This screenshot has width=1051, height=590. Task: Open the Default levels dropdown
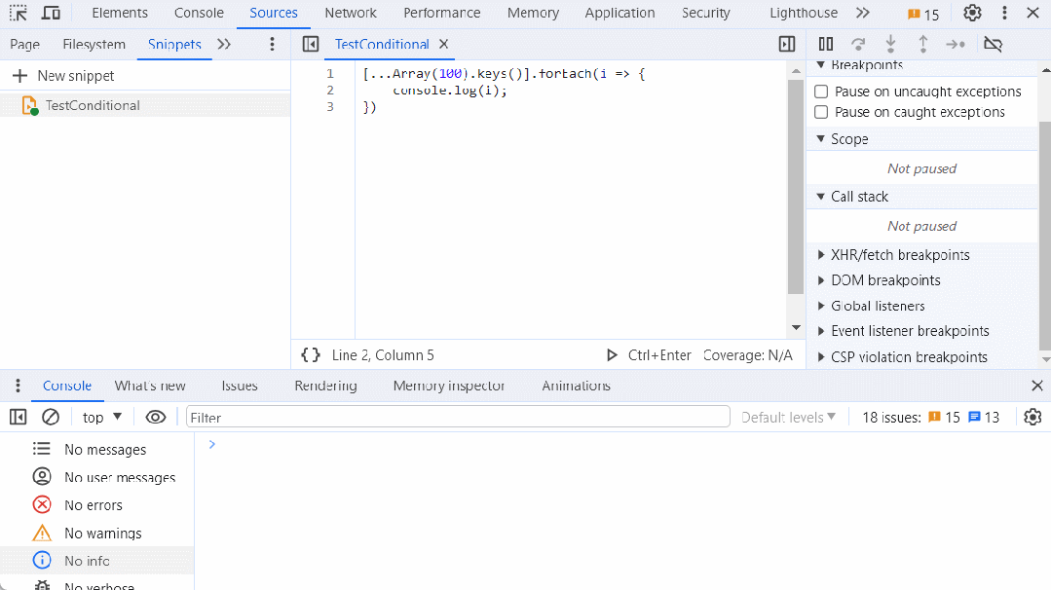point(788,418)
